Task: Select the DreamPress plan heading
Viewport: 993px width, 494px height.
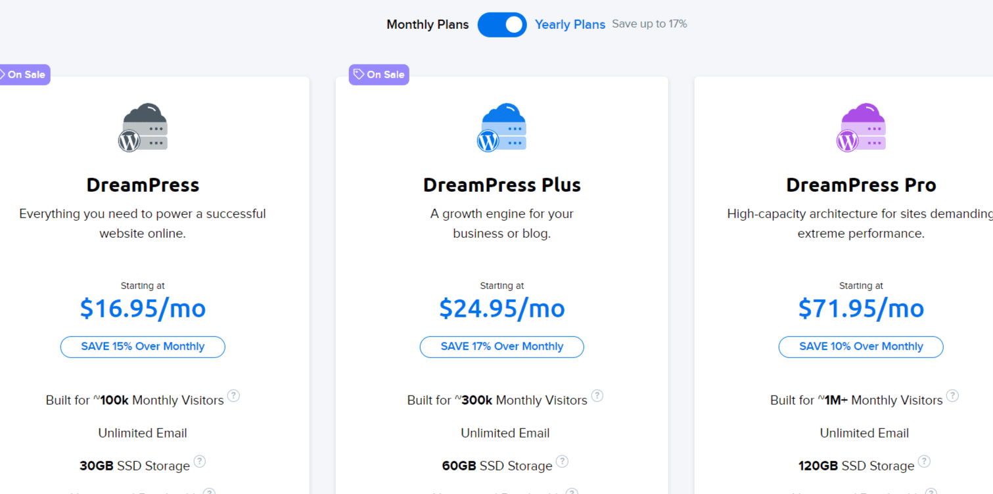Action: 143,185
